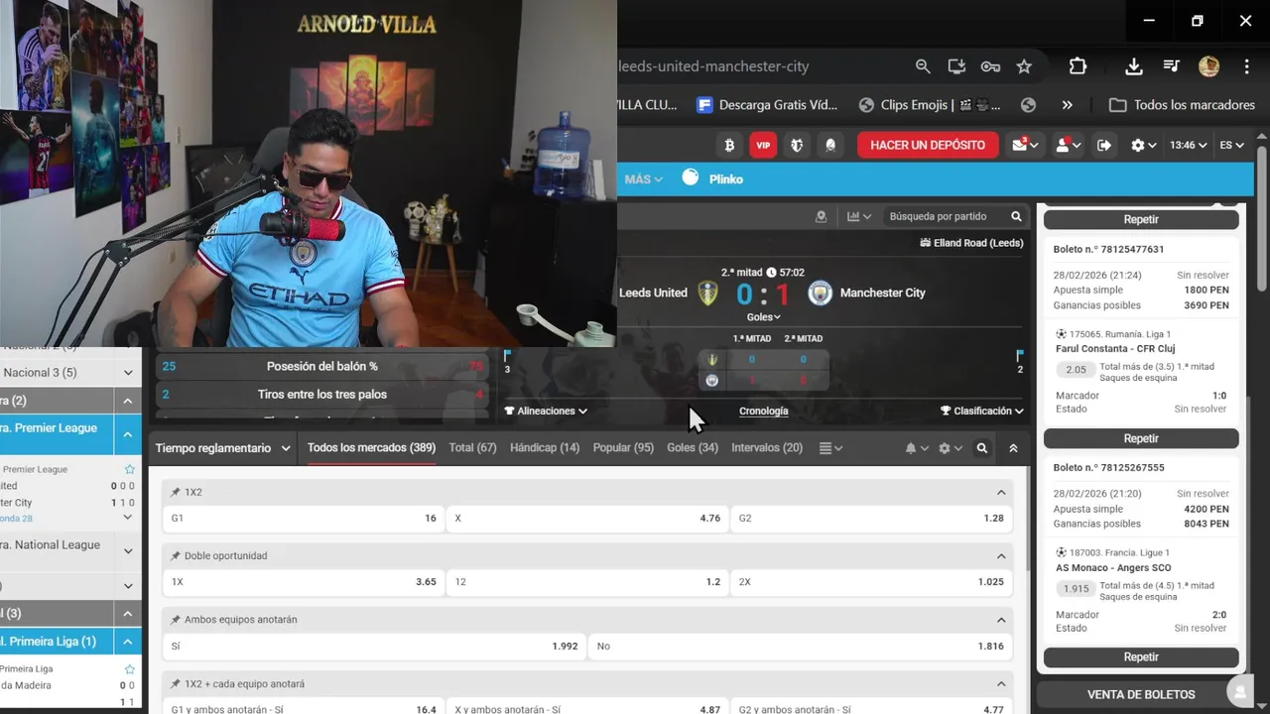Click the markets search magnifier button
Viewport: 1270px width, 714px height.
tap(982, 448)
